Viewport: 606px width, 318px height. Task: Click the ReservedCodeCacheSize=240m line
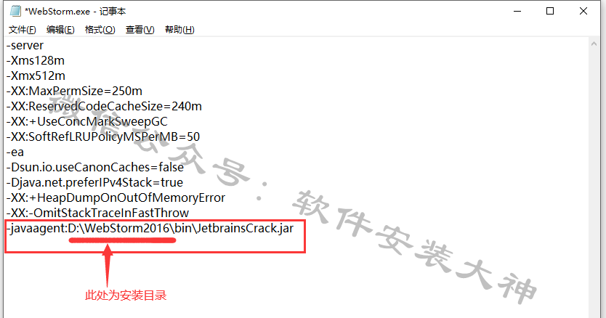104,106
